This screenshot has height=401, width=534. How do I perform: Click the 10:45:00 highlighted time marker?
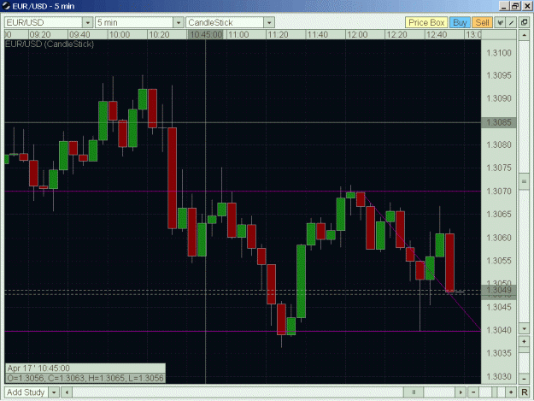[x=205, y=35]
